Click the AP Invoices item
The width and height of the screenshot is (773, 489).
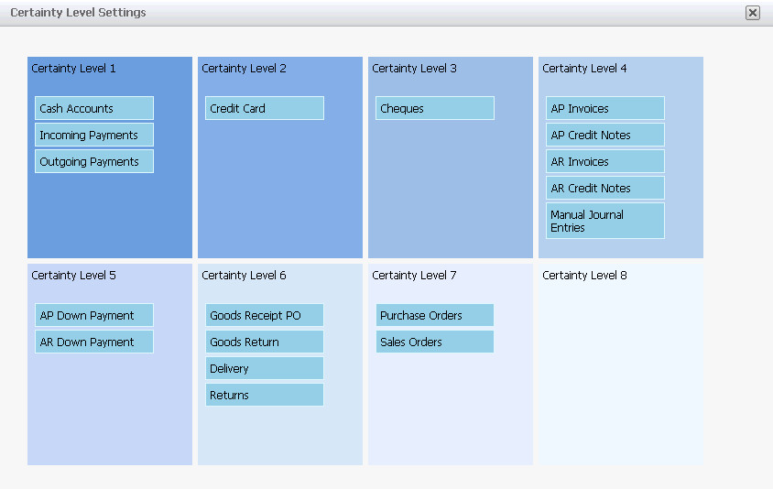[x=605, y=108]
